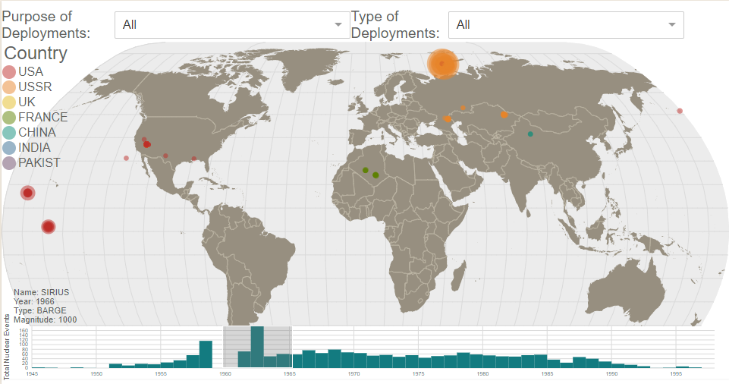Click the left green marker in Algeria
Viewport: 729px width, 384px height.
point(366,170)
